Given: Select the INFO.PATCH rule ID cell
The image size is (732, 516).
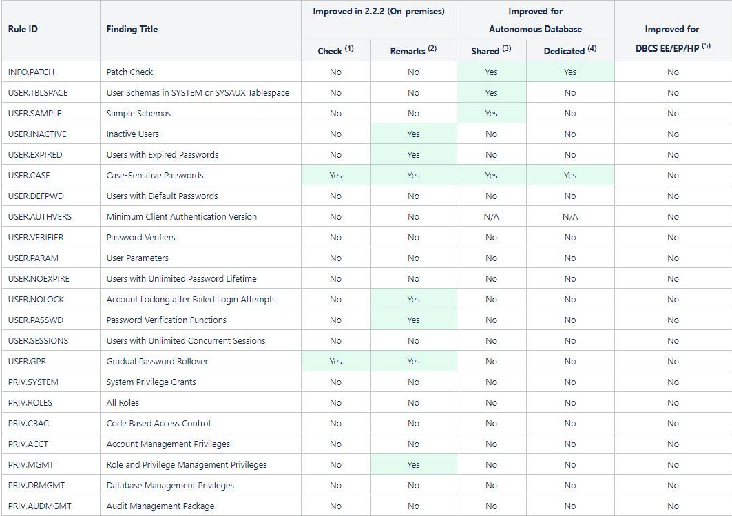Looking at the screenshot, I should pos(31,72).
